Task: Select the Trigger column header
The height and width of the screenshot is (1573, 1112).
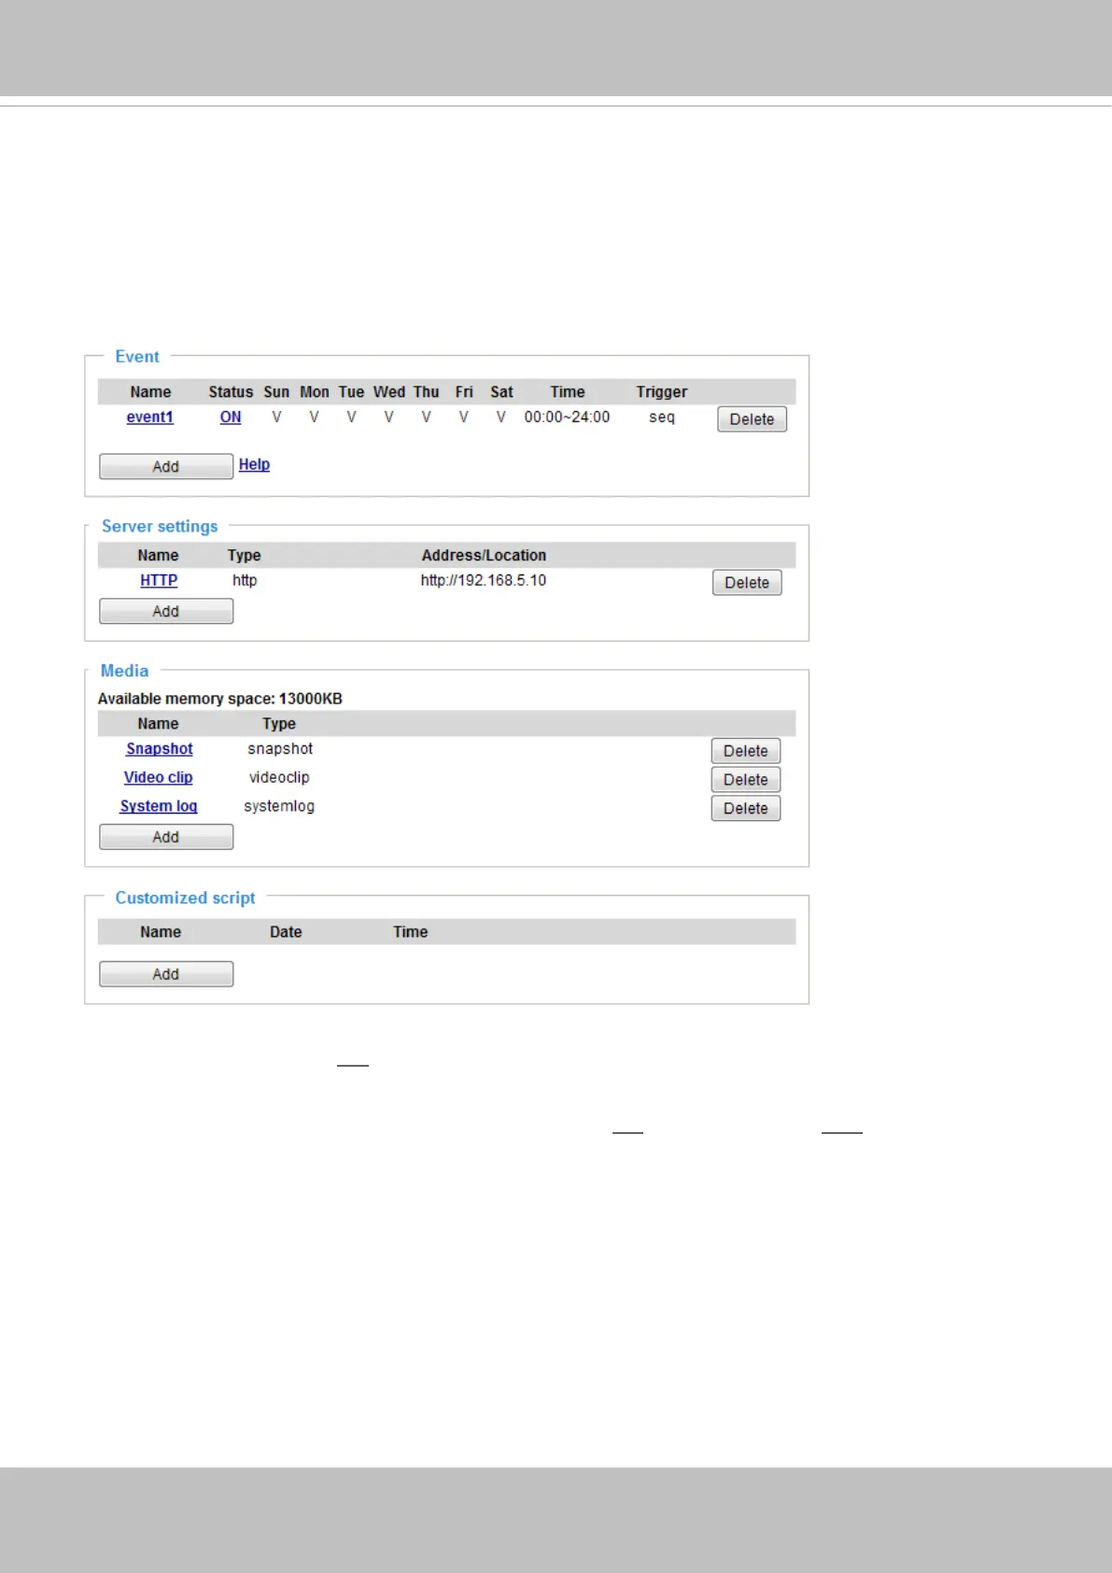Action: tap(662, 392)
